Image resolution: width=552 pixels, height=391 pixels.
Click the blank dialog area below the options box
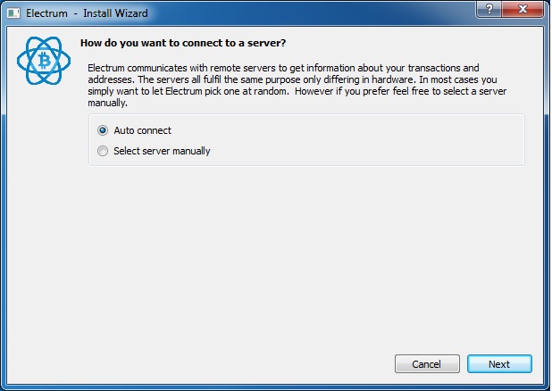click(x=304, y=259)
